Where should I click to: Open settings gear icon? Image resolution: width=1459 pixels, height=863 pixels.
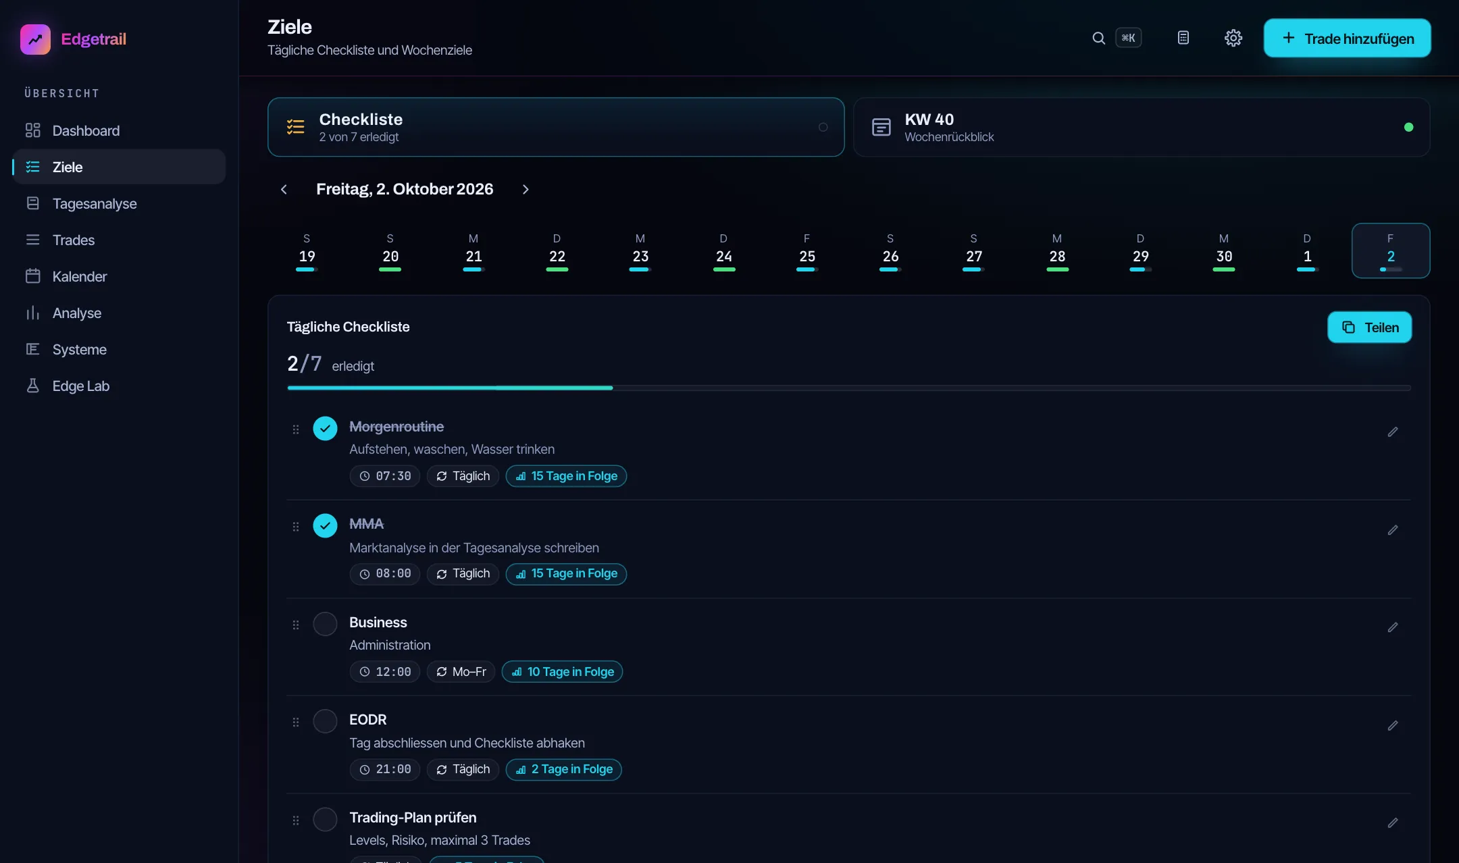tap(1233, 38)
